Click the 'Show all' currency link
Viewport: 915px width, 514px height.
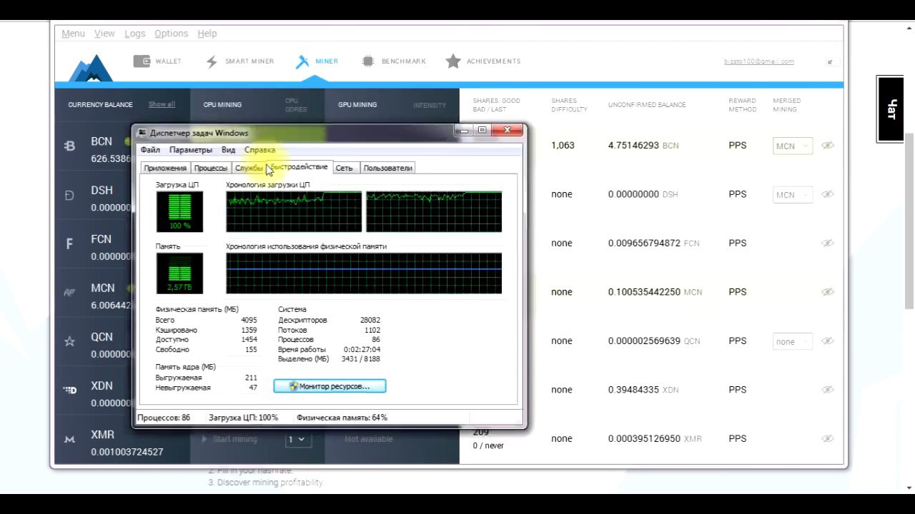162,104
